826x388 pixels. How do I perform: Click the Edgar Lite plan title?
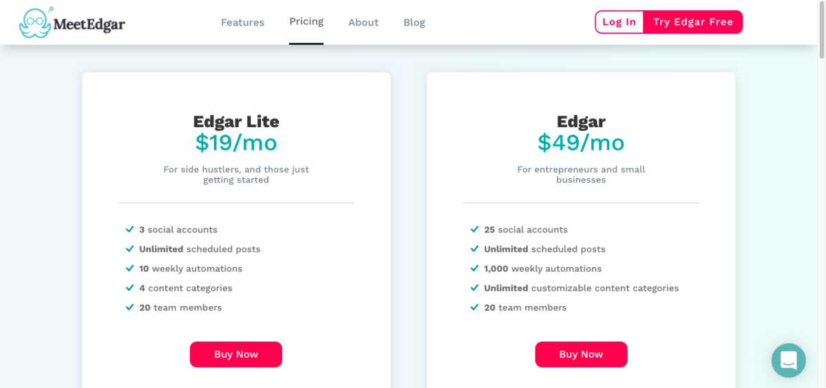tap(236, 122)
